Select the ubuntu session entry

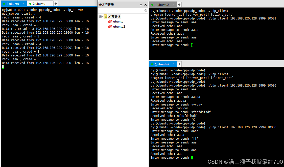click(118, 22)
